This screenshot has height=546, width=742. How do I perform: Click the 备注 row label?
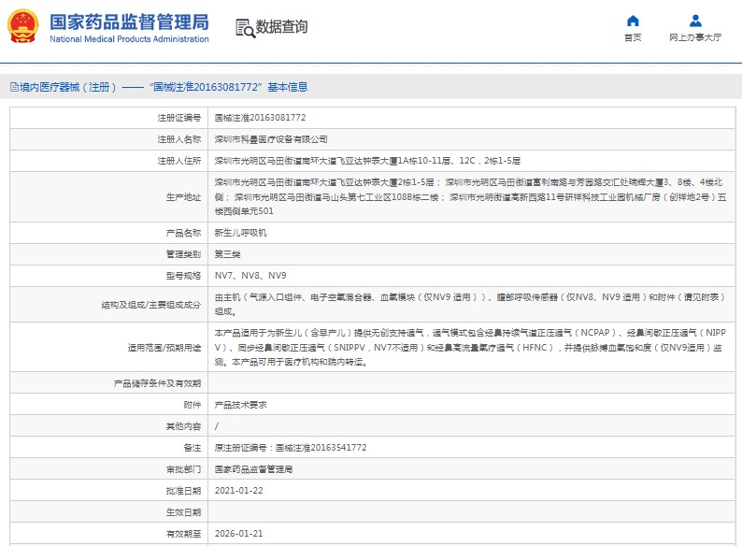pyautogui.click(x=193, y=448)
